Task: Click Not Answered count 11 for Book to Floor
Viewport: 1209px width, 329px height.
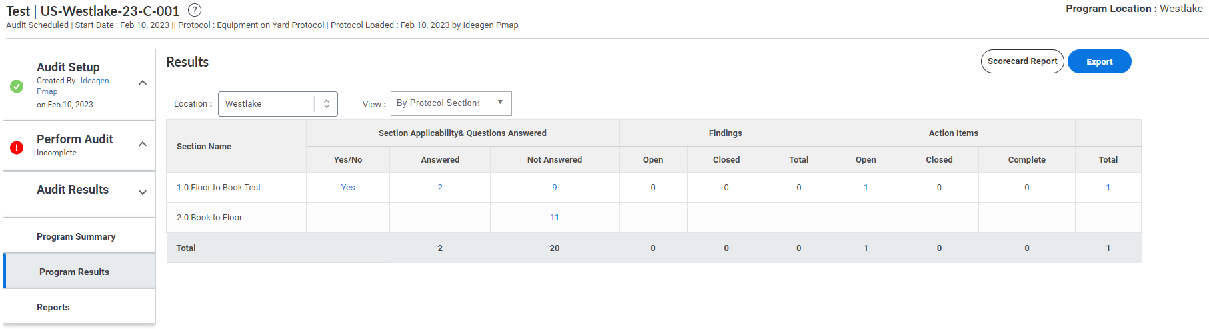Action: click(x=555, y=218)
